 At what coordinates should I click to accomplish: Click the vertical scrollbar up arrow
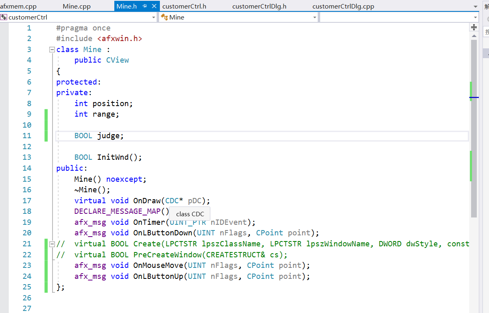474,36
